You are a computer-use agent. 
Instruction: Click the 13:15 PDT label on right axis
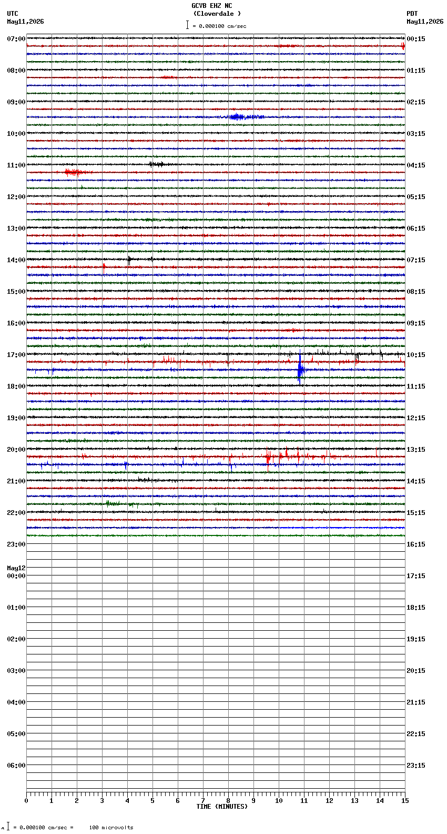[416, 450]
